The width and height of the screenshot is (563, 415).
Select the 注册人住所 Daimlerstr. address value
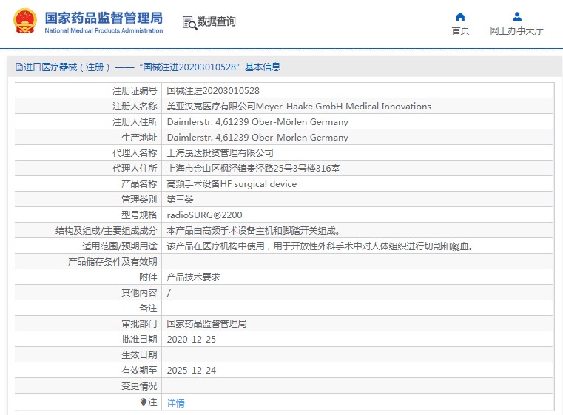[257, 122]
